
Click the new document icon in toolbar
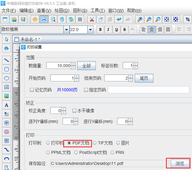pos(5,19)
